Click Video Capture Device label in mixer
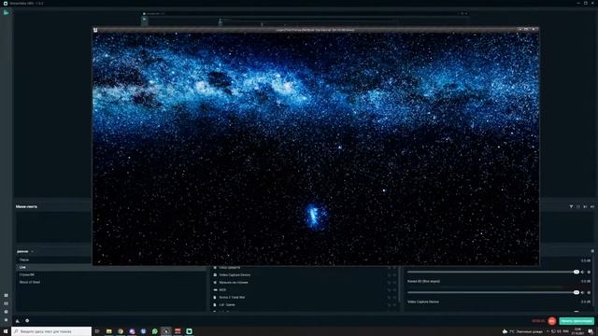The height and width of the screenshot is (336, 598). 423,301
